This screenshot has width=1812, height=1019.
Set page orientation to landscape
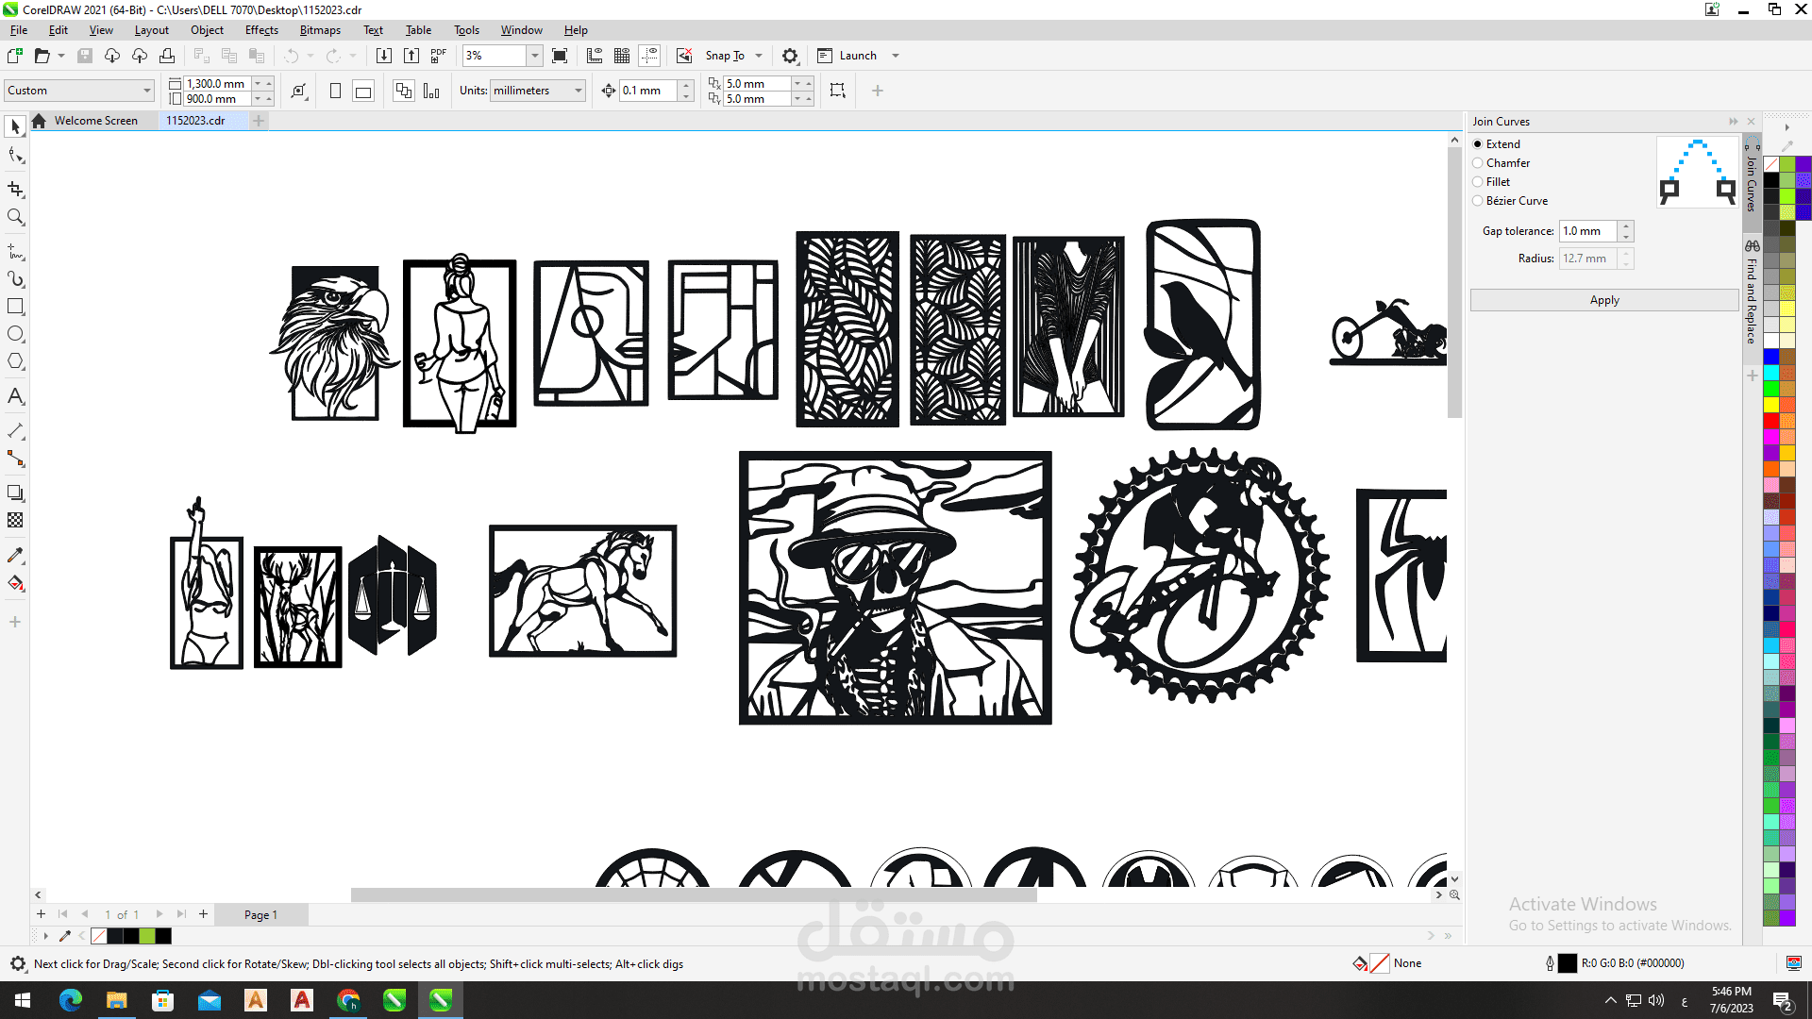pyautogui.click(x=363, y=91)
